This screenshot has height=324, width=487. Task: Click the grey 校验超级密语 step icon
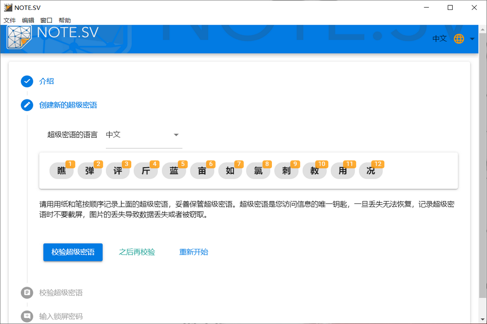(27, 292)
